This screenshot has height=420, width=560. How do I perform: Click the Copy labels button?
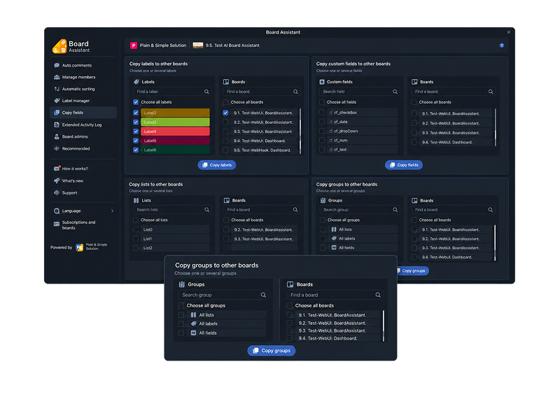point(217,165)
